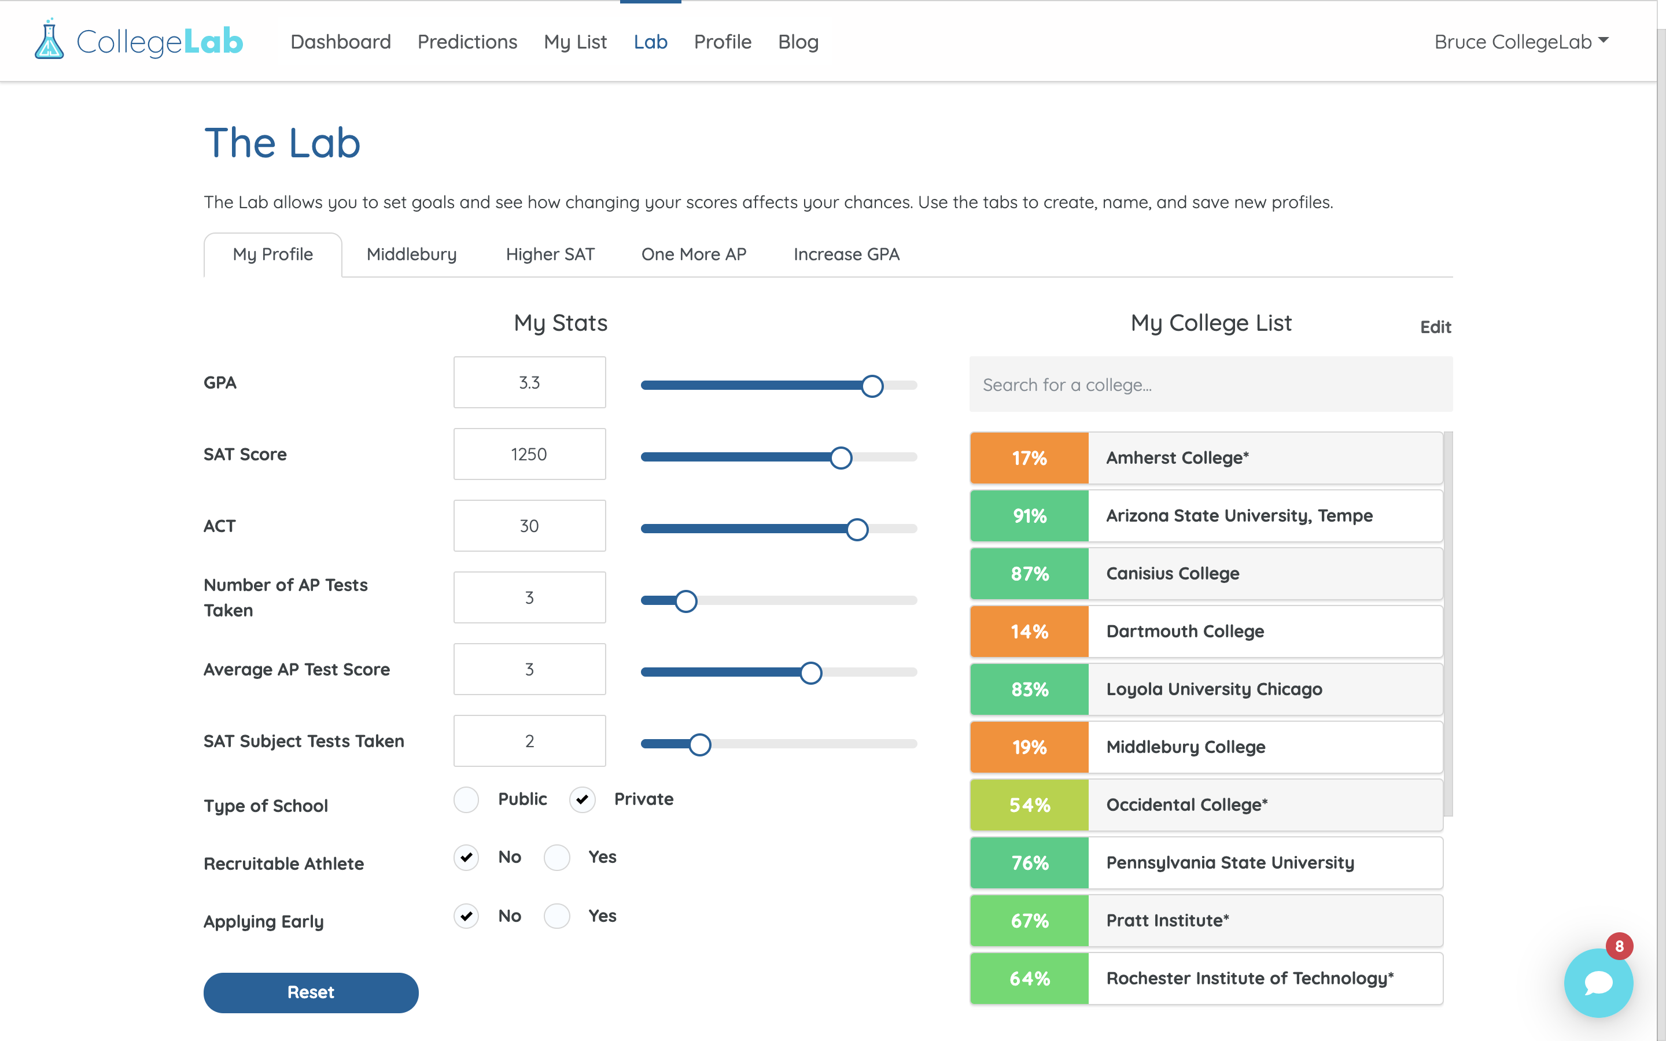Select Private school type
Image resolution: width=1666 pixels, height=1041 pixels.
[x=583, y=799]
